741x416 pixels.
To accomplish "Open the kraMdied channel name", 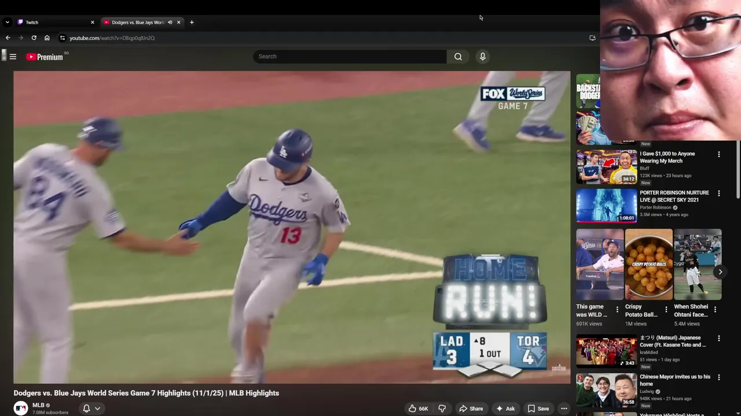I will tap(648, 352).
